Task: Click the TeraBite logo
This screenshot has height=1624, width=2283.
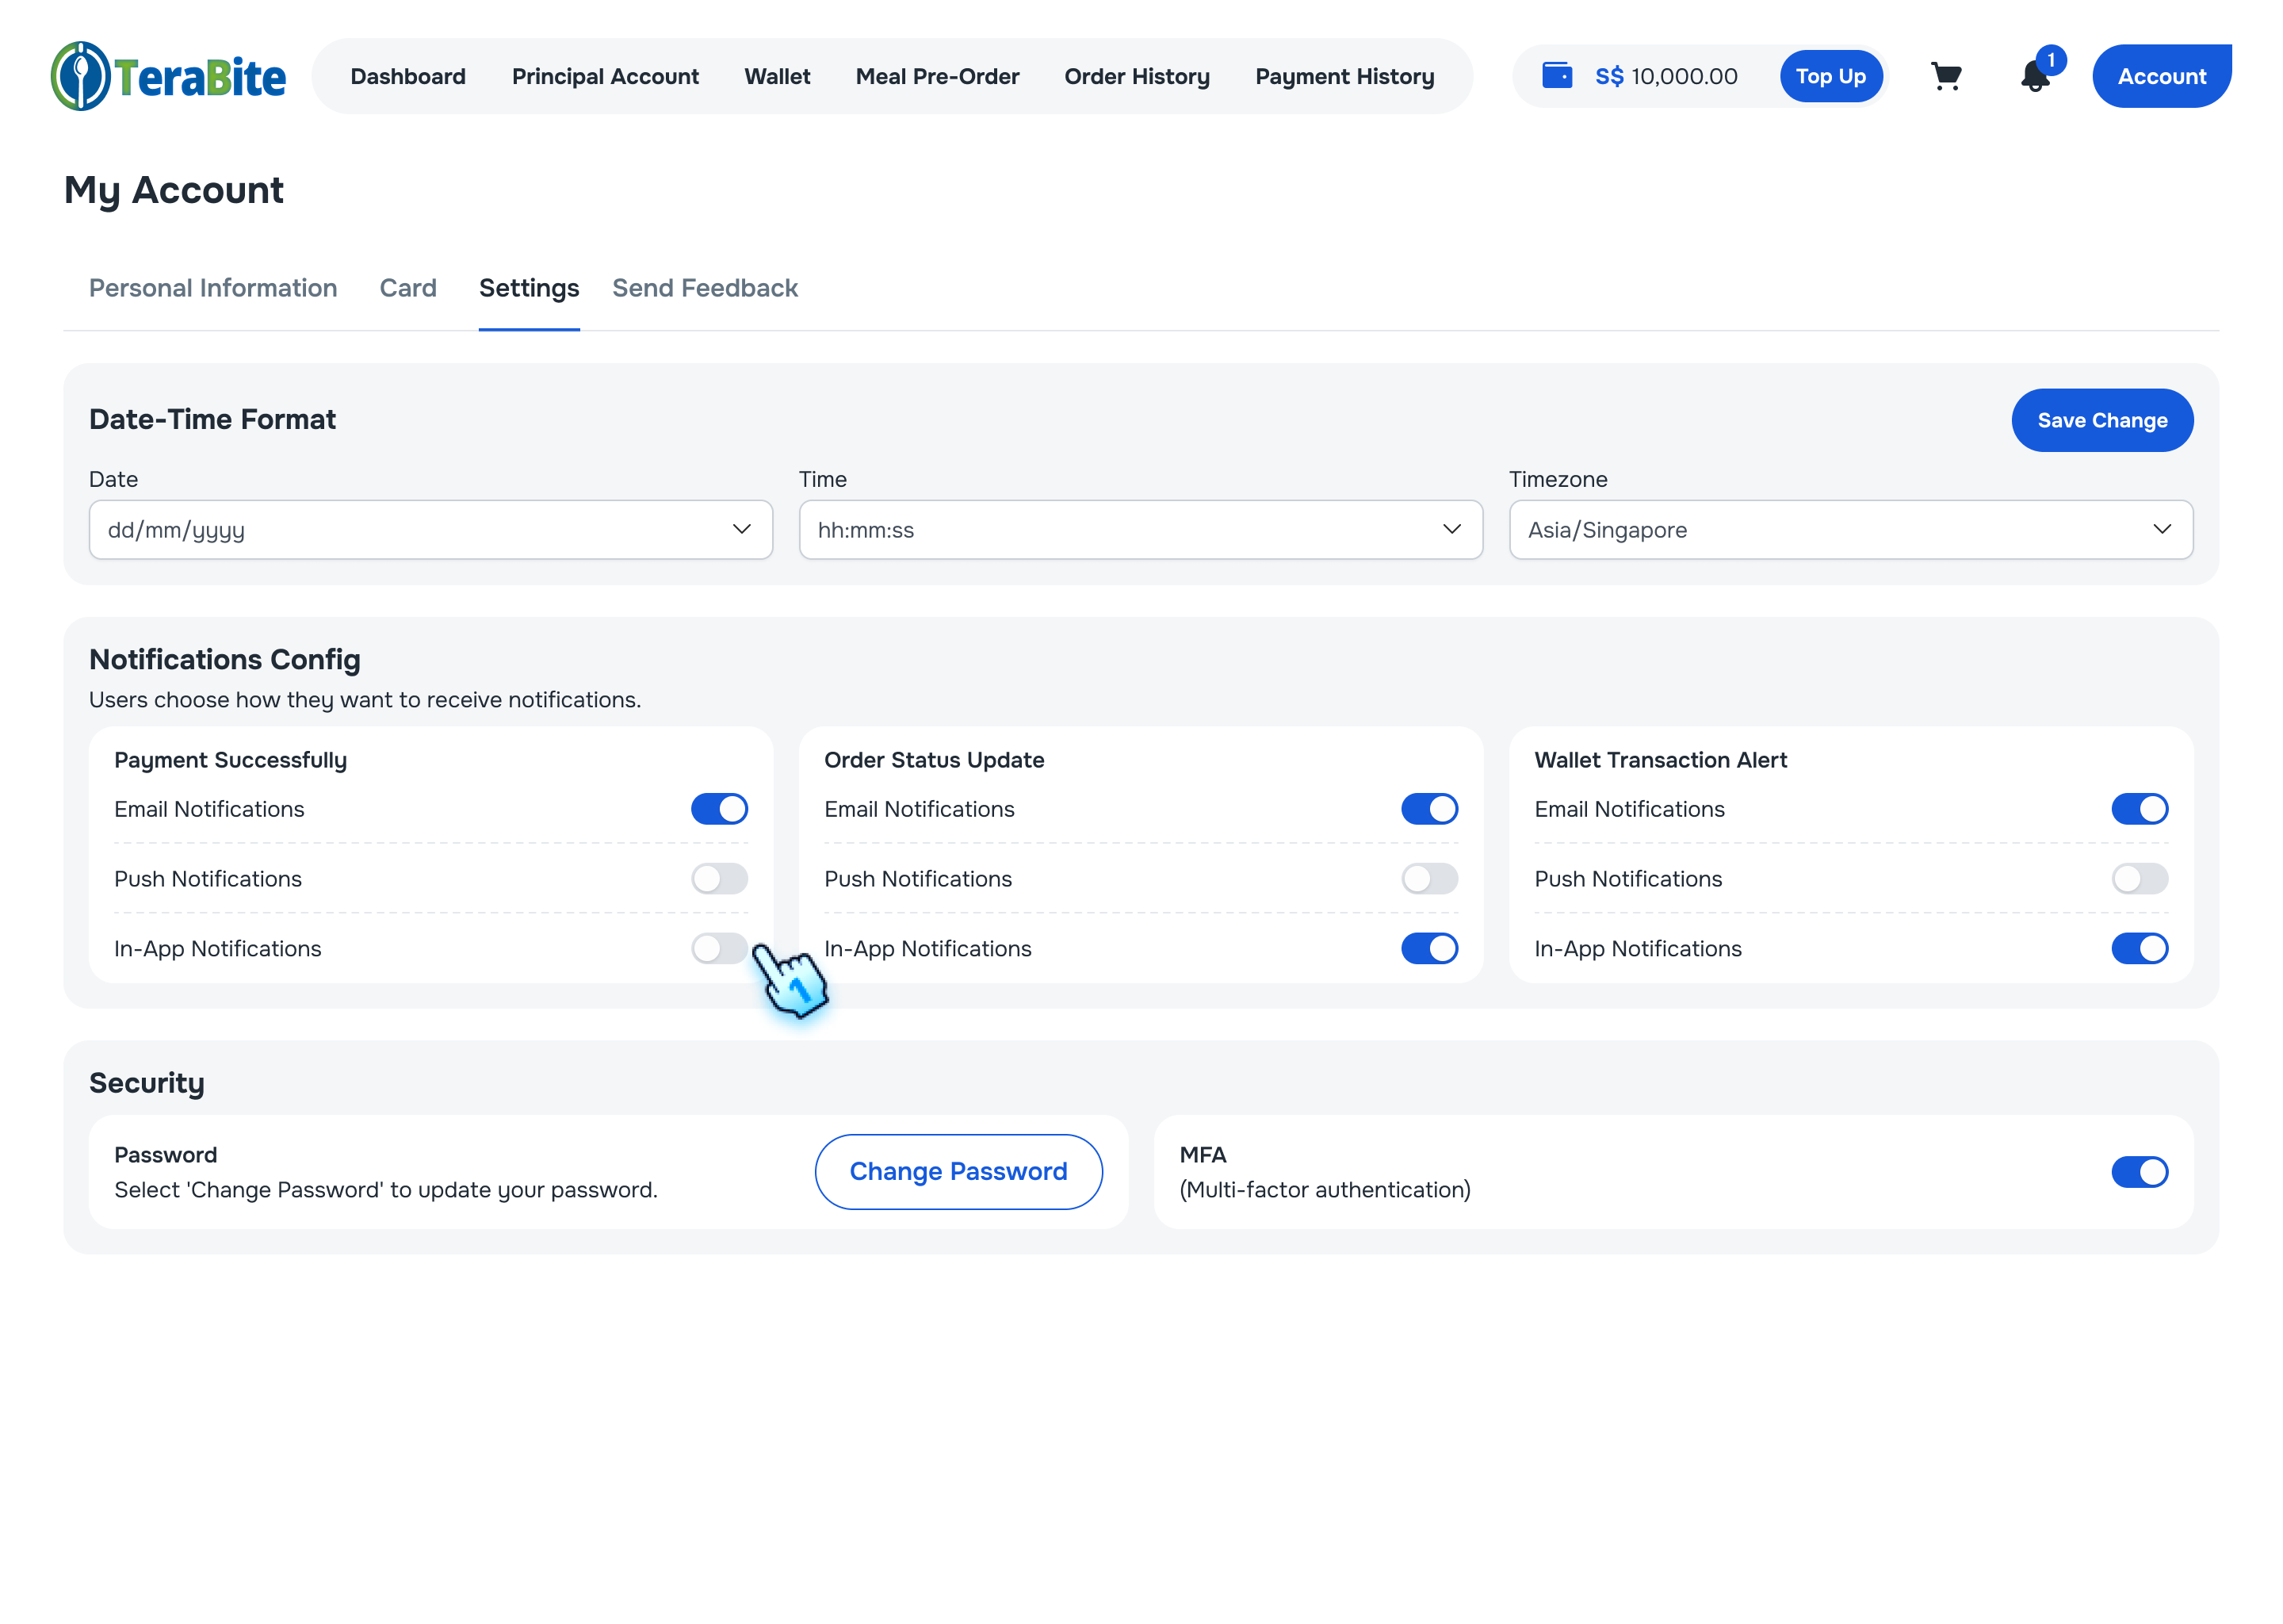Action: tap(168, 76)
